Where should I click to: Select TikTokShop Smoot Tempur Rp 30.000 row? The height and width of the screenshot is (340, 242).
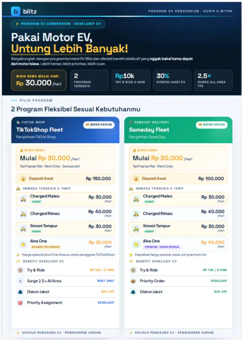click(x=65, y=228)
